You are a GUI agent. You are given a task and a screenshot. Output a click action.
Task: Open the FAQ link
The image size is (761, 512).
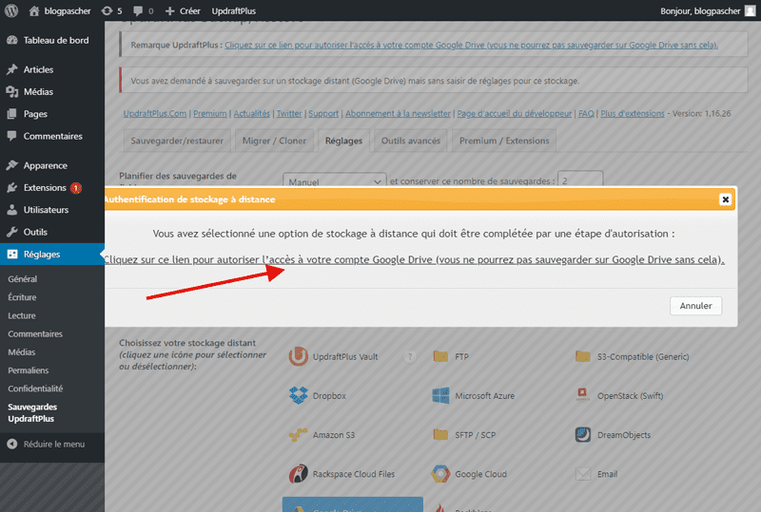point(586,113)
